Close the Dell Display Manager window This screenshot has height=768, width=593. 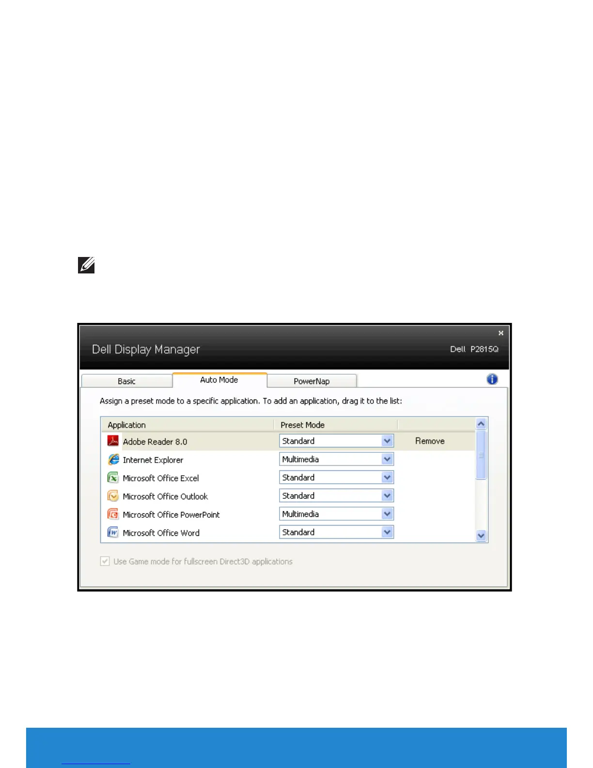coord(501,333)
